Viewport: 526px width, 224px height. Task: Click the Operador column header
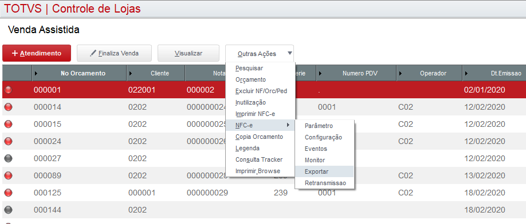[x=429, y=73]
